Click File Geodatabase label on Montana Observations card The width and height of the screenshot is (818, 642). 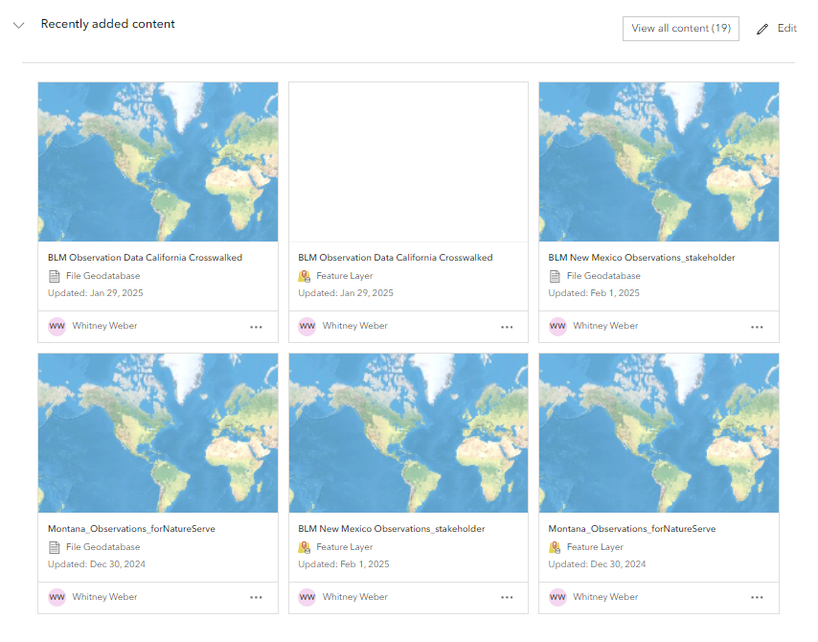(x=102, y=547)
